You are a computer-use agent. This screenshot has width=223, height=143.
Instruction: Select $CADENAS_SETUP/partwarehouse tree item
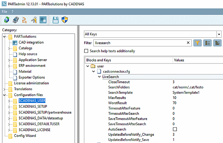point(45,112)
